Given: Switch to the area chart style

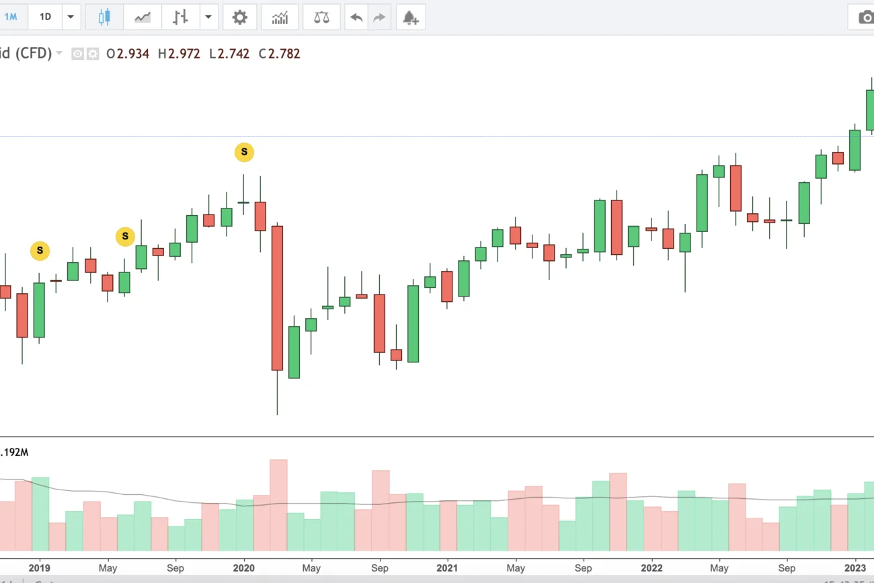Looking at the screenshot, I should click(143, 17).
